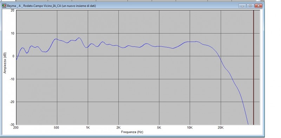The width and height of the screenshot is (281, 138).
Task: Click the green app icon in title bar
Action: coord(4,6)
